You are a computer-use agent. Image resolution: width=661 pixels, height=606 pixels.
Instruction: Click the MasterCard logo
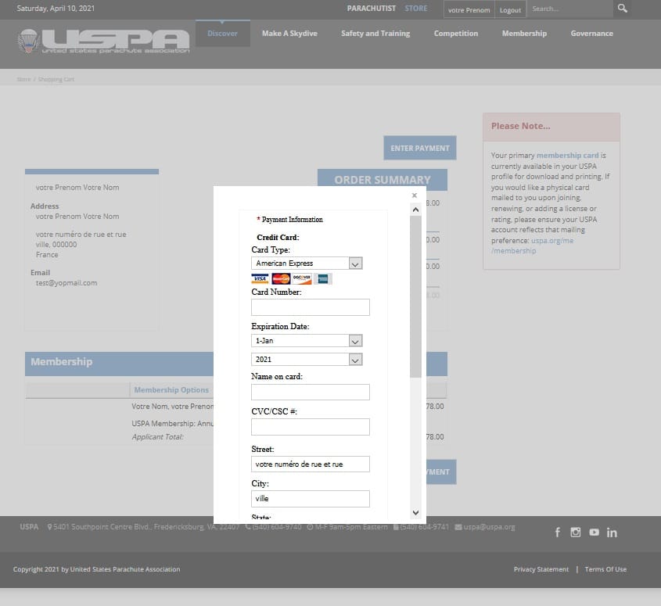click(x=281, y=278)
